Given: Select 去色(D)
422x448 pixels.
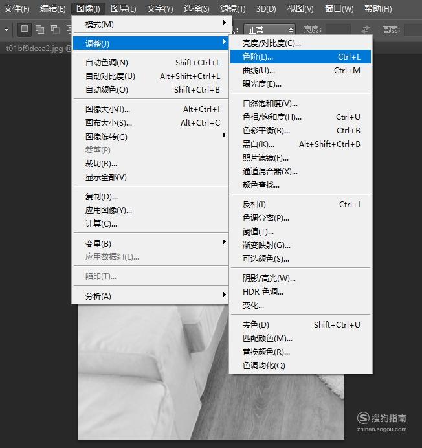Looking at the screenshot, I should tap(300, 325).
